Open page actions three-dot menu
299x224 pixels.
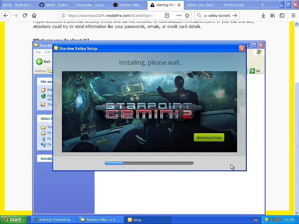[x=179, y=15]
